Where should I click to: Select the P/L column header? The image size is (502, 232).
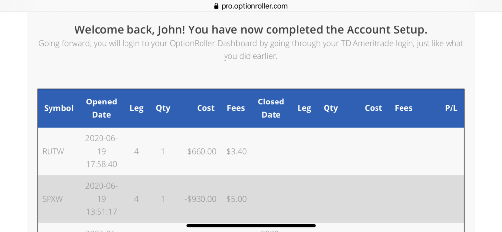[451, 108]
